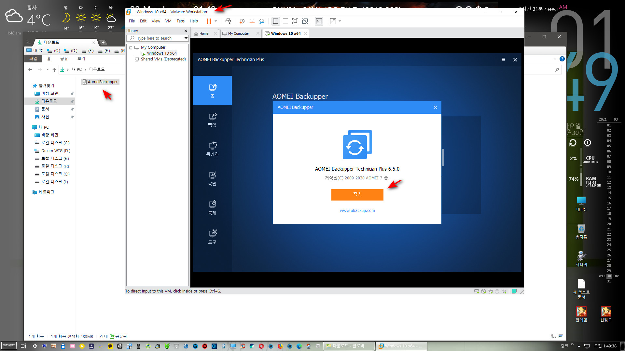
Task: Close the Windows 10 x64 tab
Action: (305, 33)
